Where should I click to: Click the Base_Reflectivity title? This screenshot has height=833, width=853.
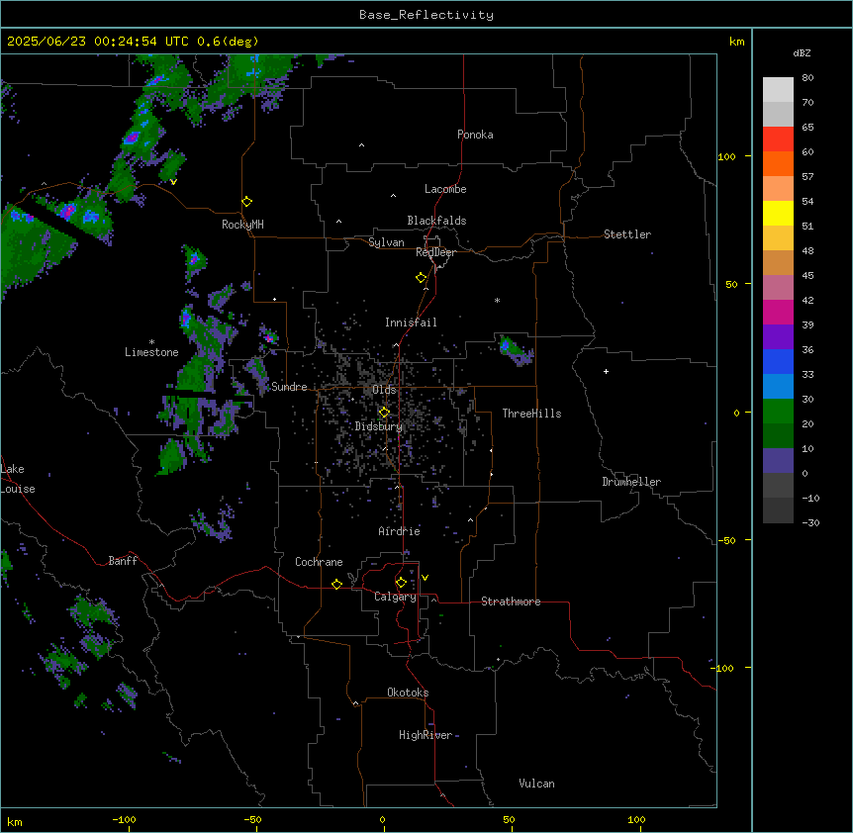pyautogui.click(x=426, y=15)
